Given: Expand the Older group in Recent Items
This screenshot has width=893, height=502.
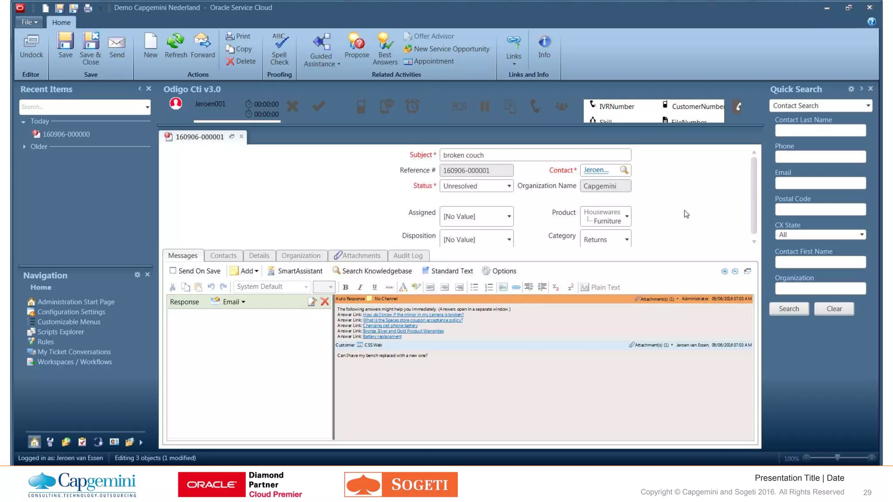Looking at the screenshot, I should click(x=24, y=146).
